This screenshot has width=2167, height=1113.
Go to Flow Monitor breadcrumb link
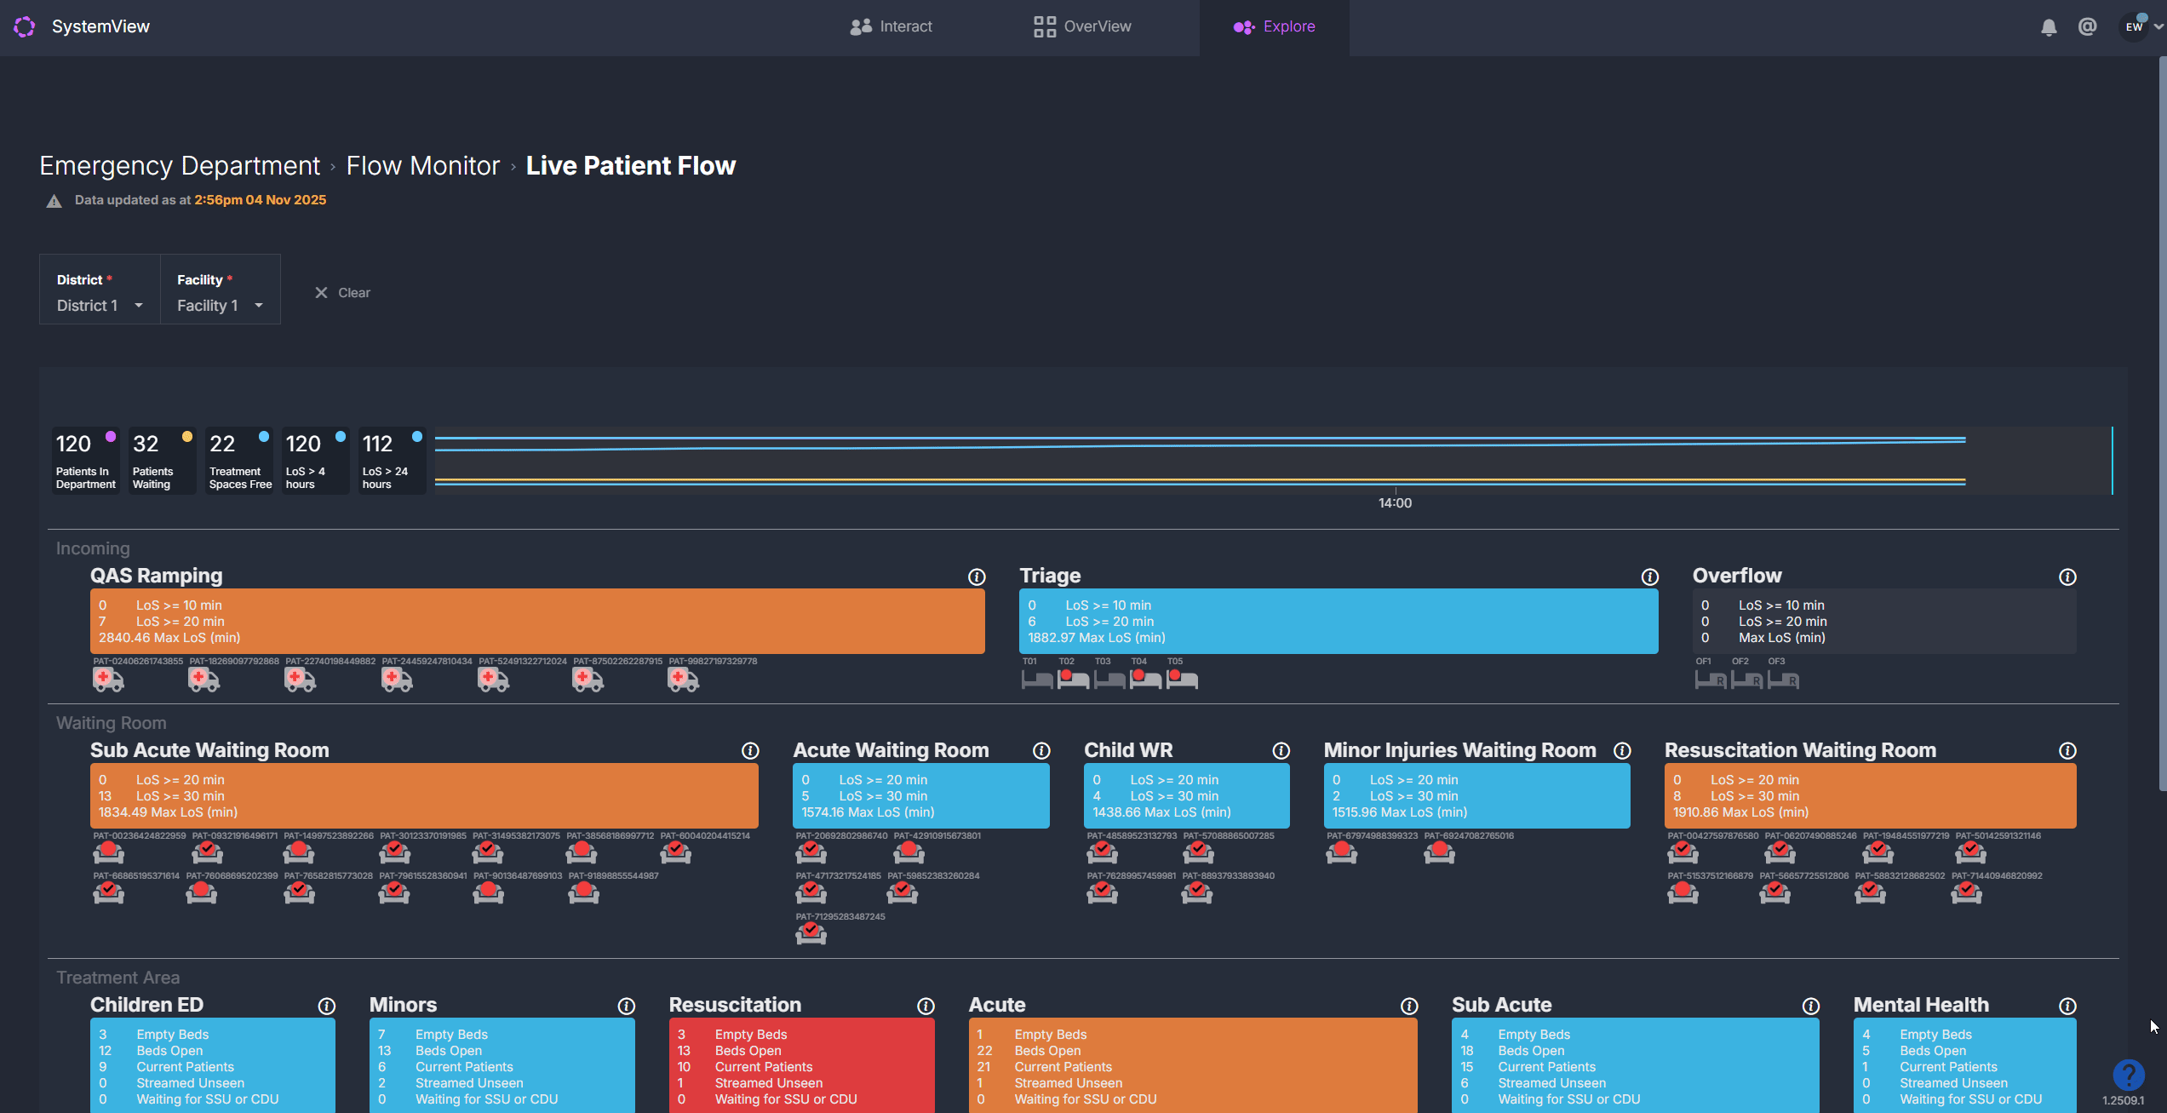click(x=422, y=166)
